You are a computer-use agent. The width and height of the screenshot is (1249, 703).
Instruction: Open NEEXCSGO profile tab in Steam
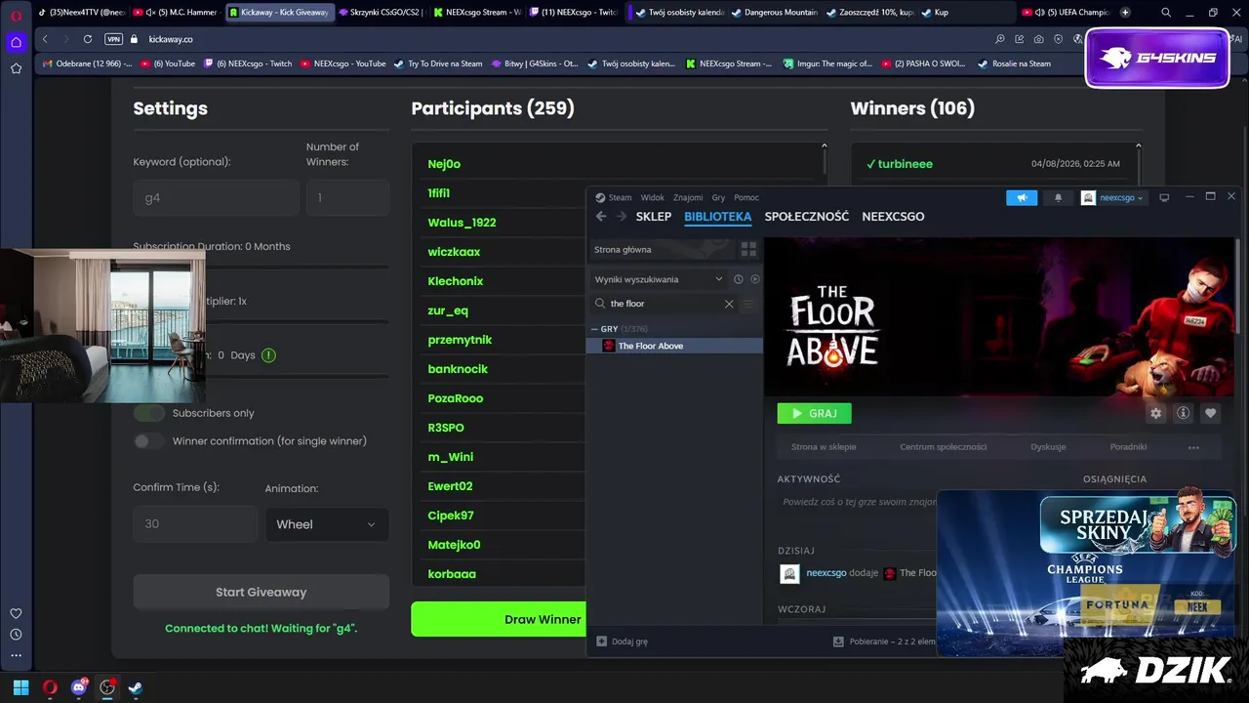[893, 217]
